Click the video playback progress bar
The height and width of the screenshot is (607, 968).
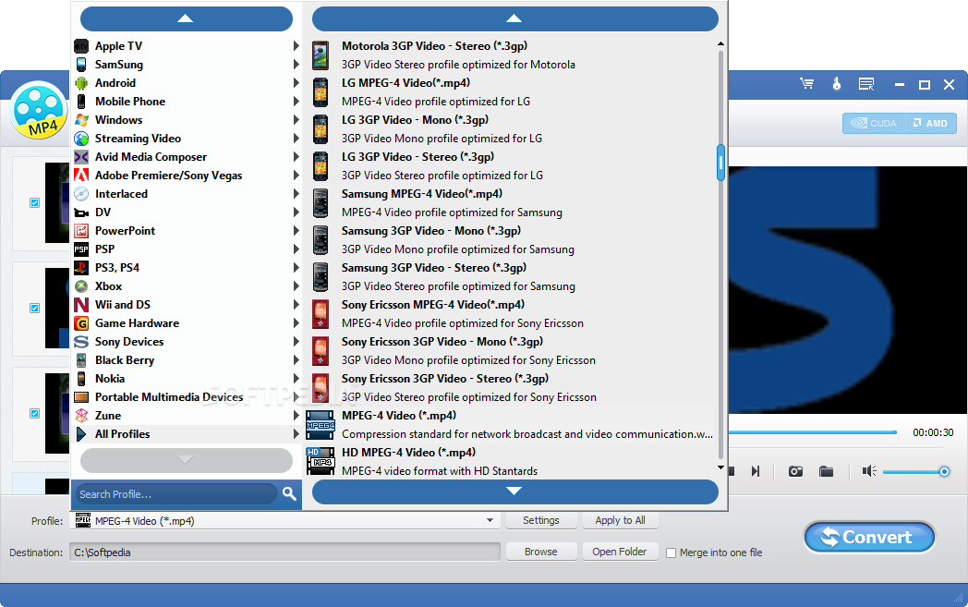click(x=813, y=433)
